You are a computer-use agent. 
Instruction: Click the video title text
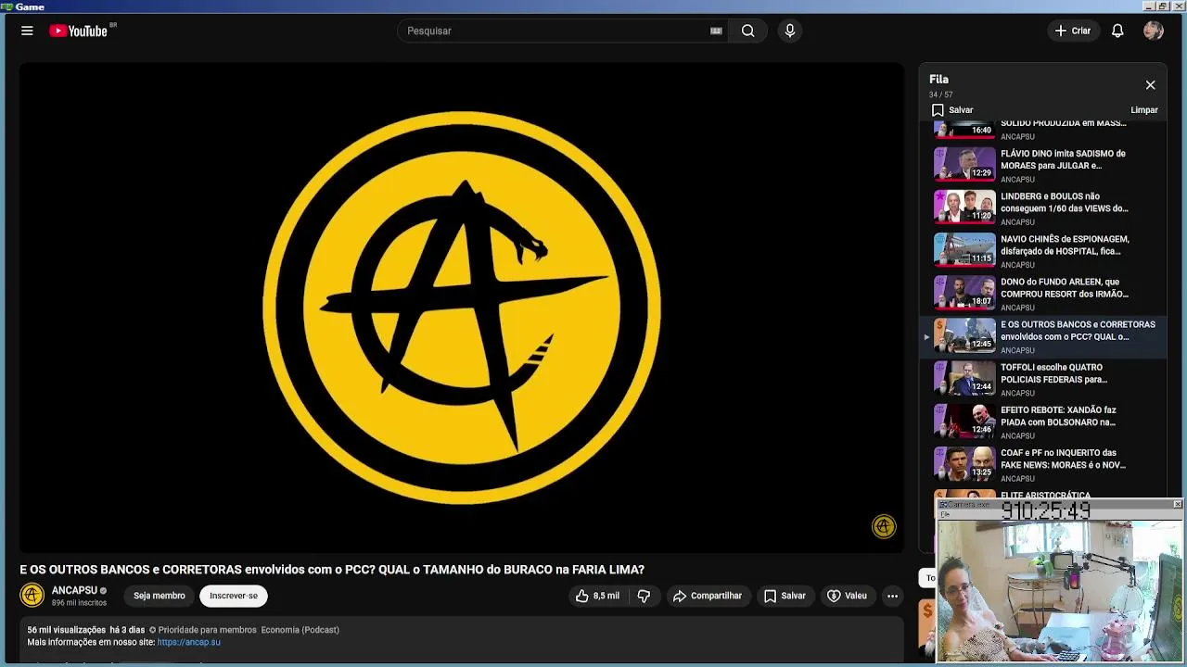332,570
